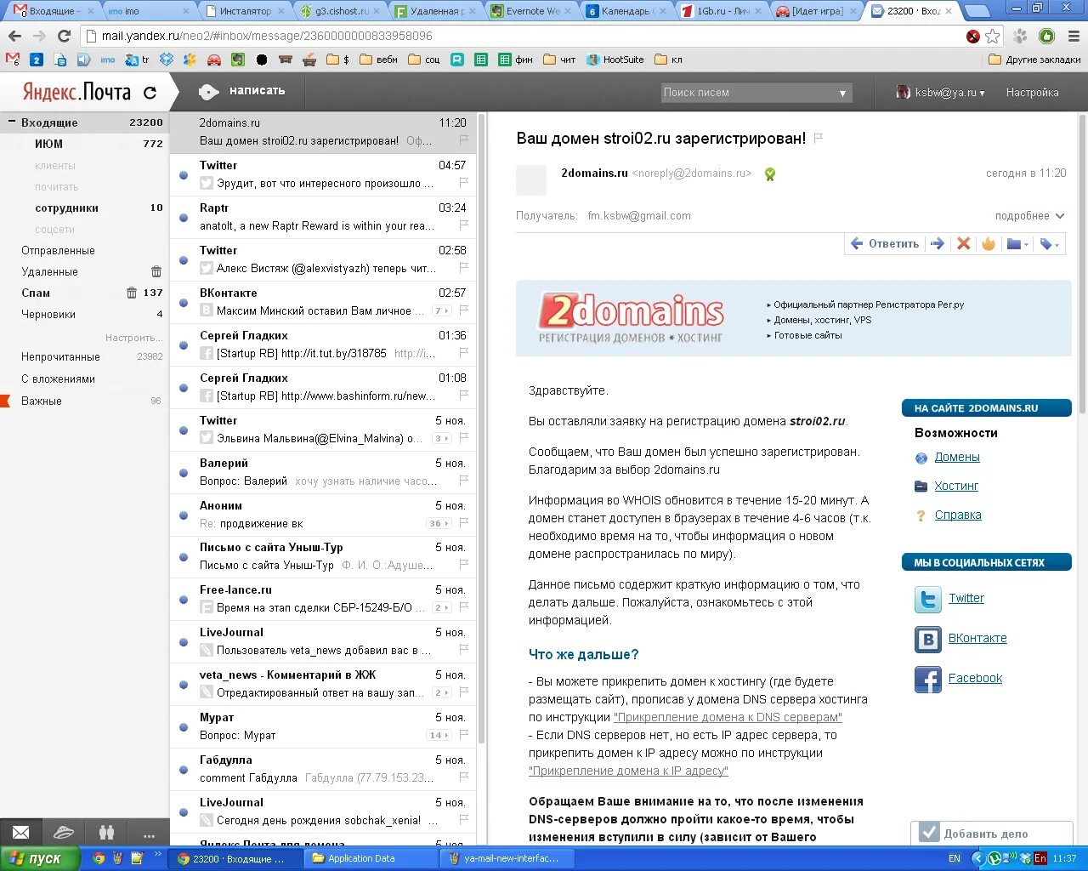Click the ВКонтакте social icon in the email

(928, 639)
